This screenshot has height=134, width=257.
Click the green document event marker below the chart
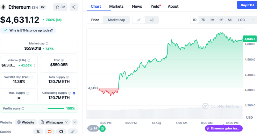pyautogui.click(x=102, y=128)
